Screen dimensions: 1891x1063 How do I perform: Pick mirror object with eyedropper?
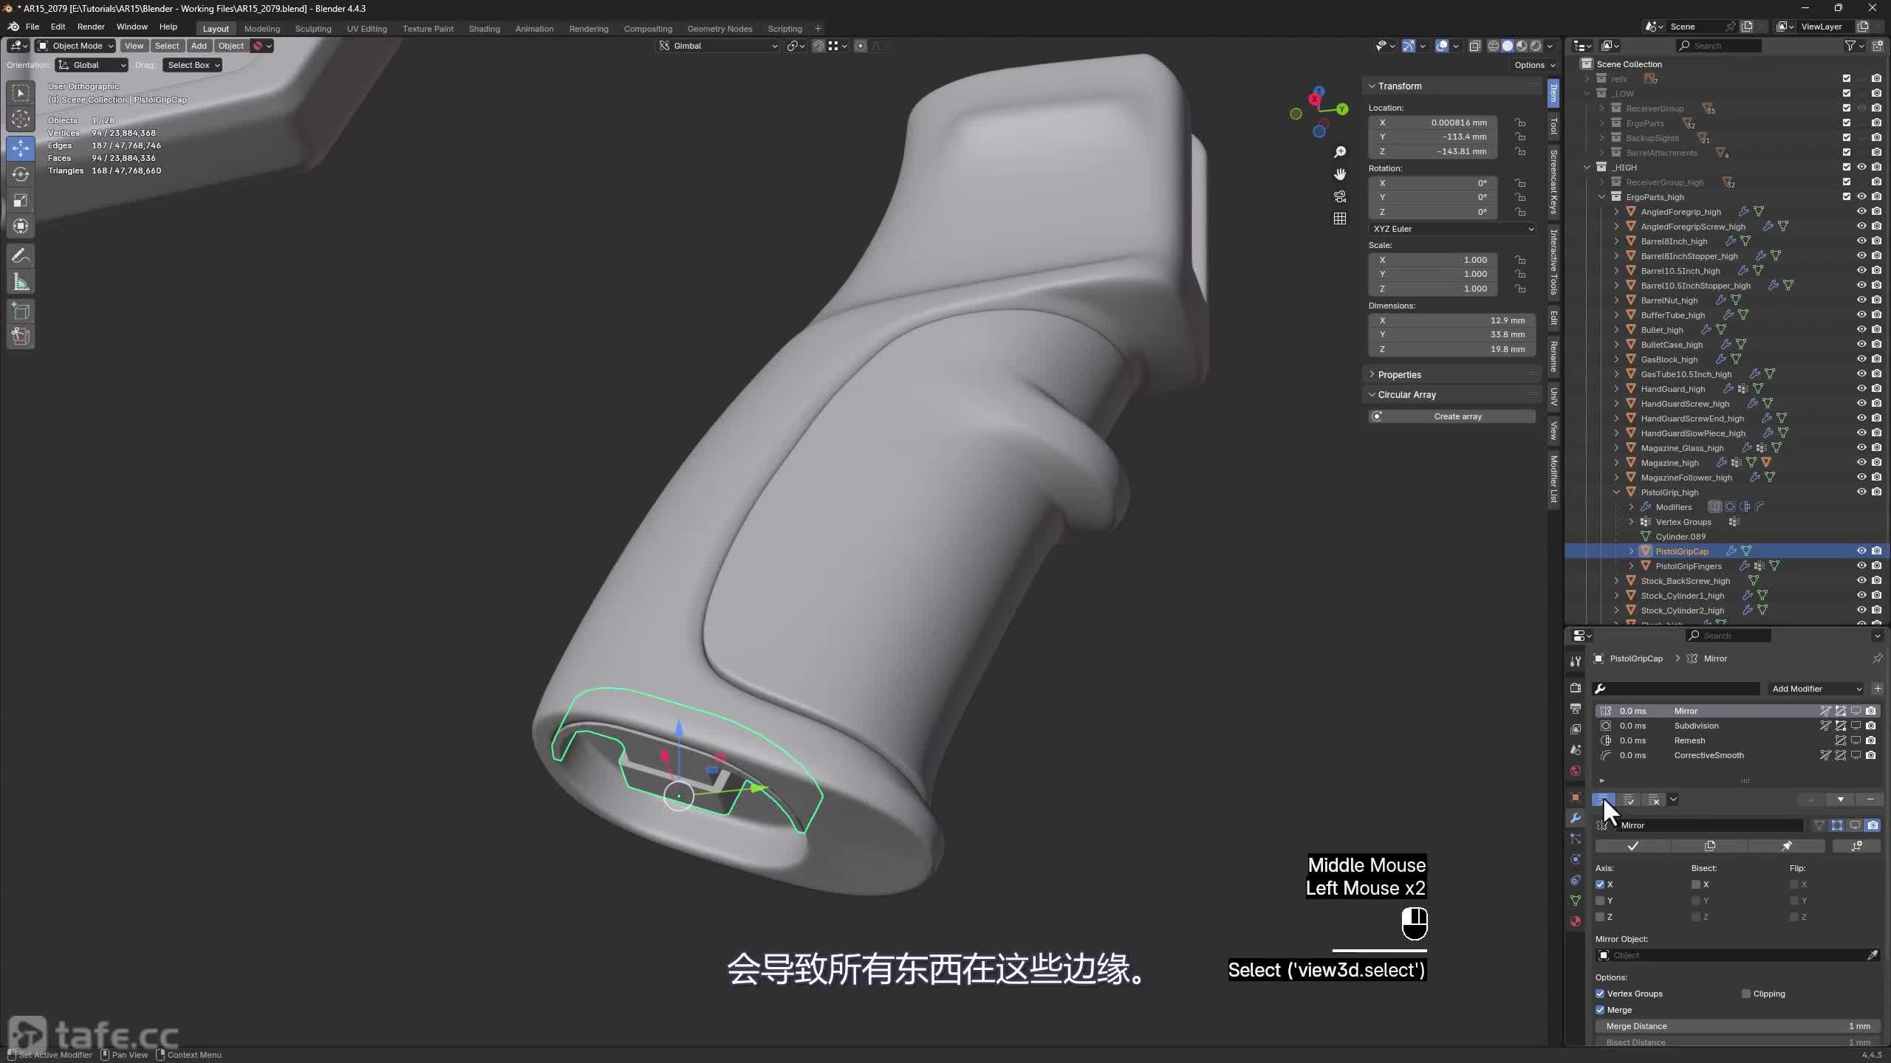pos(1873,955)
